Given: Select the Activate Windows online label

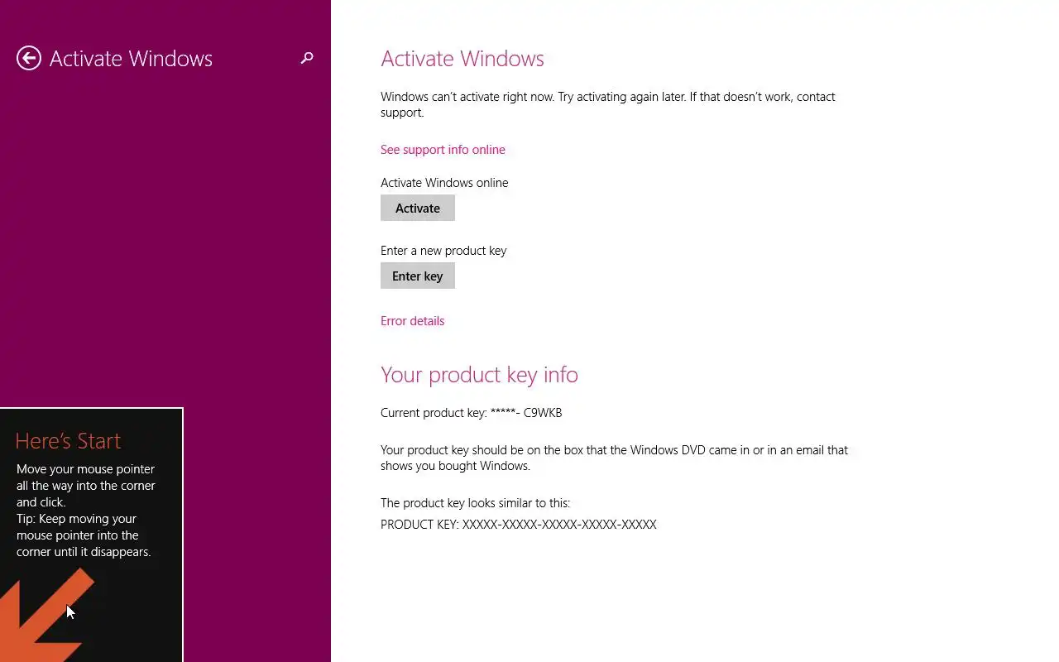Looking at the screenshot, I should click(x=444, y=183).
